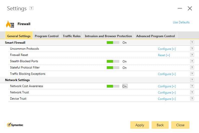
Task: Toggle the Network Cost Awareness switch
Action: tap(113, 86)
